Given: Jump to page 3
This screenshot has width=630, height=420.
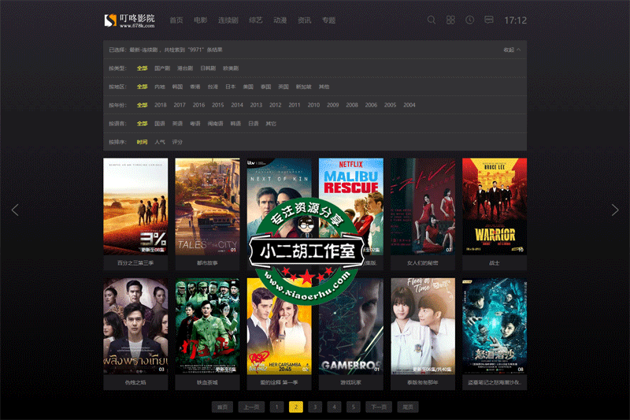Looking at the screenshot, I should pos(315,407).
